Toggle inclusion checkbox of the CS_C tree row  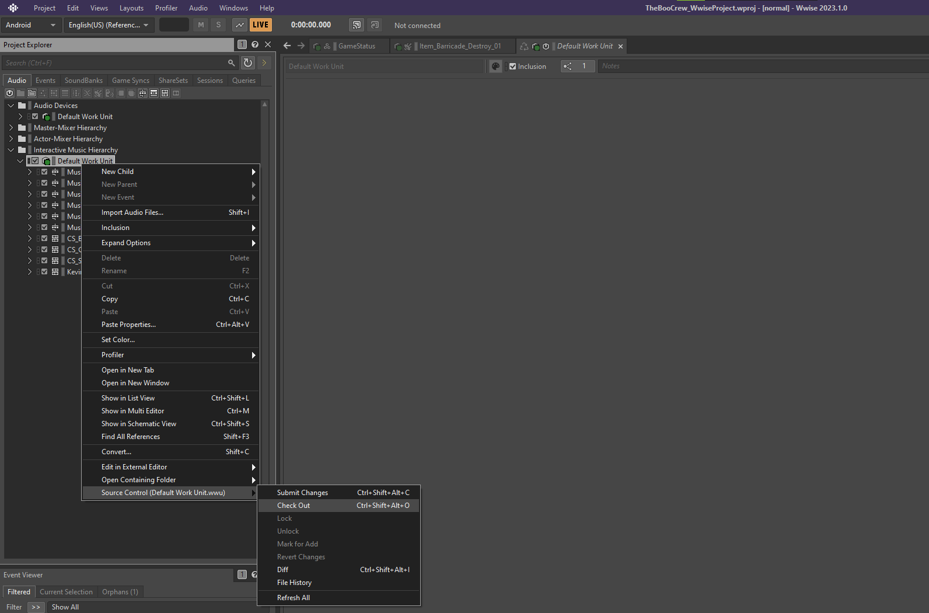[x=44, y=250]
